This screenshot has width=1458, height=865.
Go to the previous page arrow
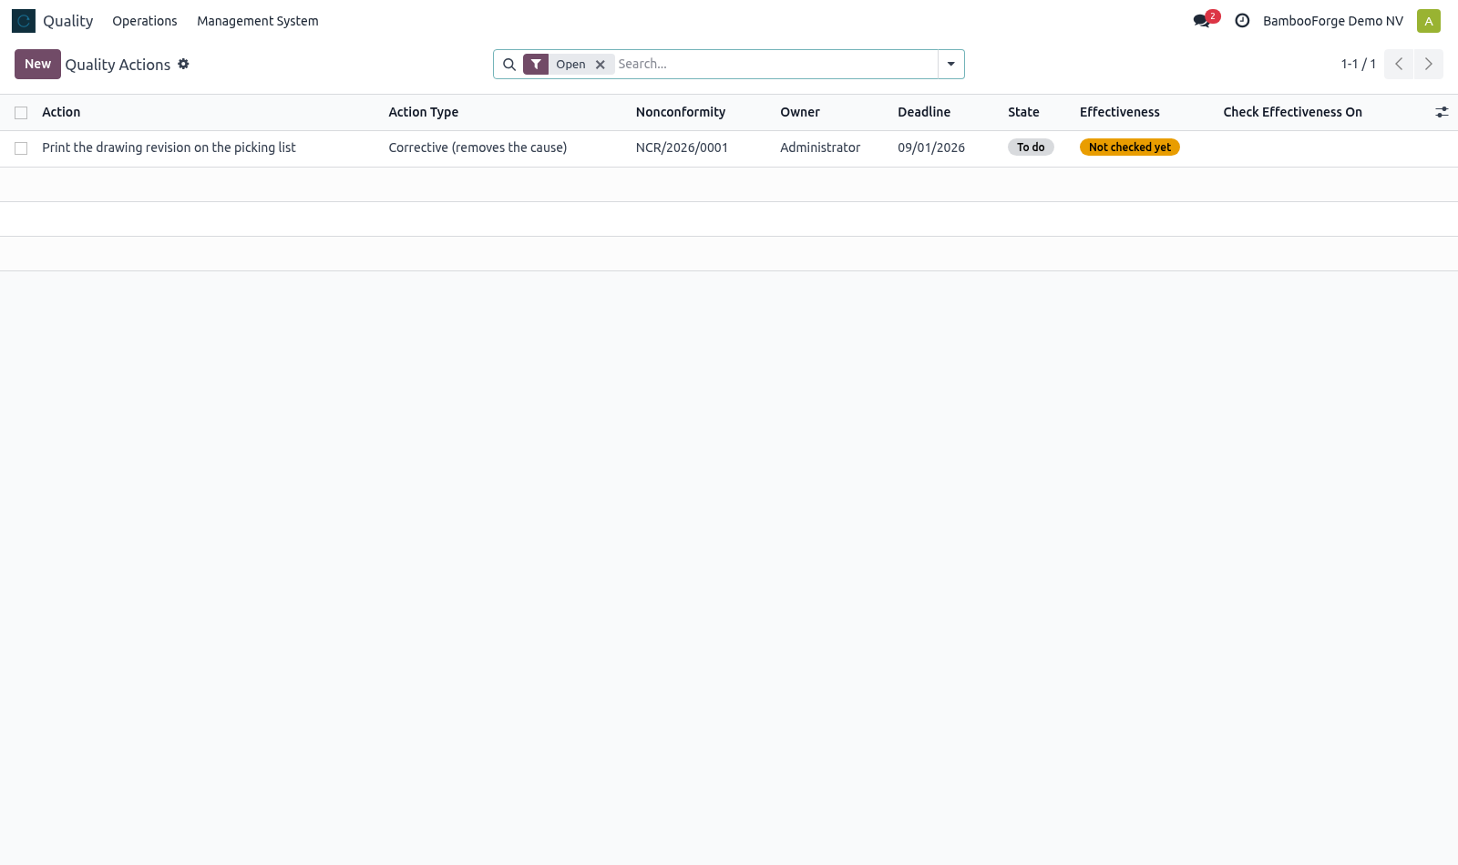(1399, 64)
